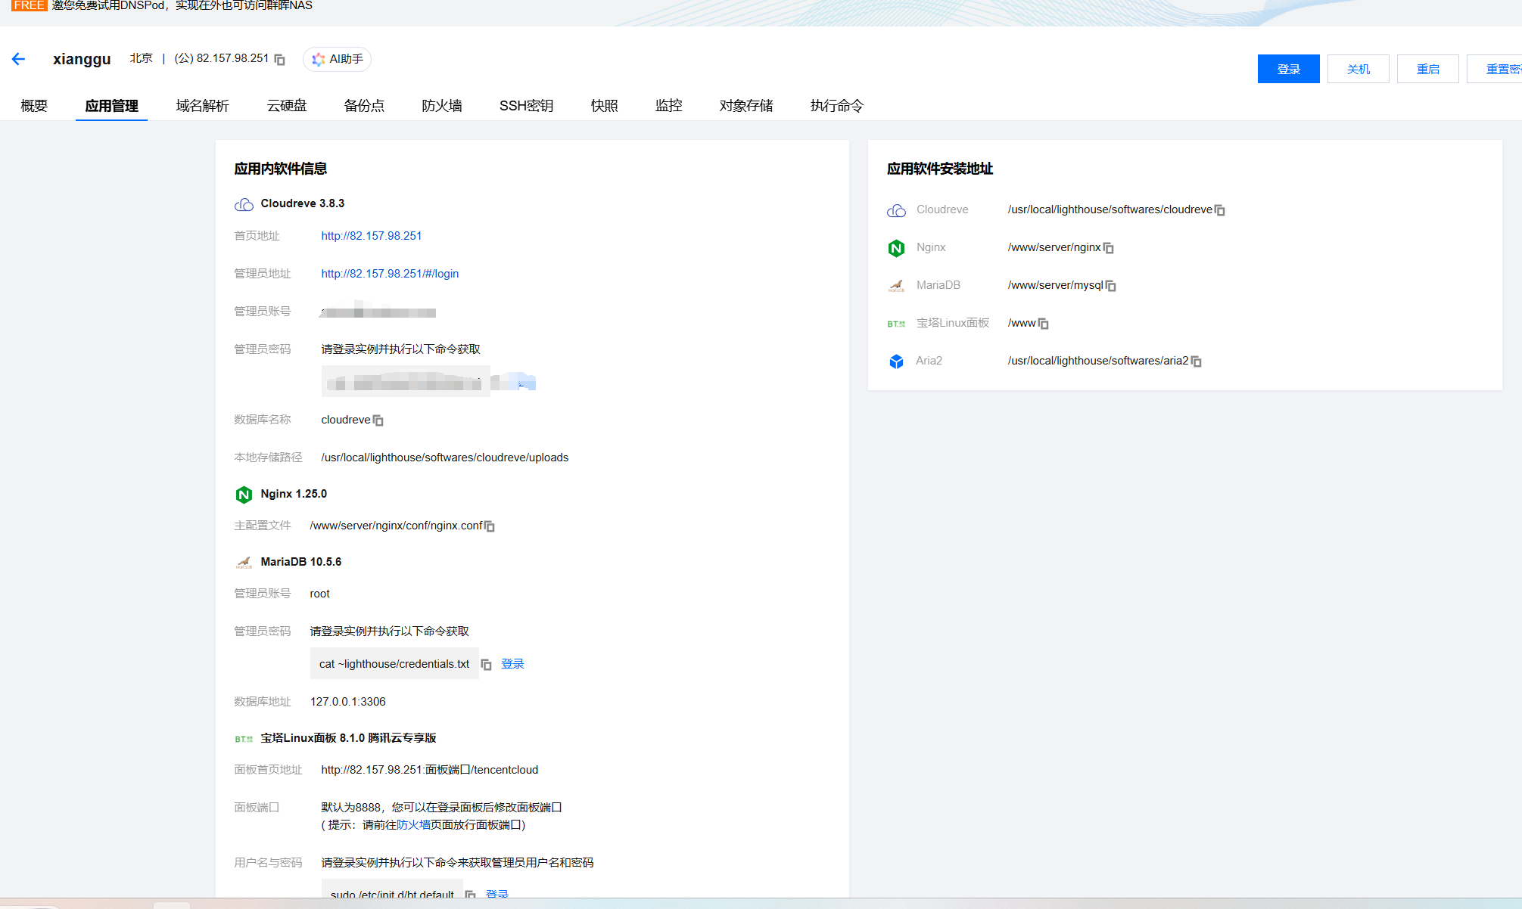Click the 关机 shutdown button
This screenshot has height=909, width=1522.
[x=1358, y=69]
